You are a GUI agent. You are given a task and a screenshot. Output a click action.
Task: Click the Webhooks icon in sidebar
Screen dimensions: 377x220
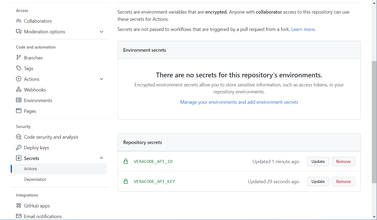pos(19,90)
